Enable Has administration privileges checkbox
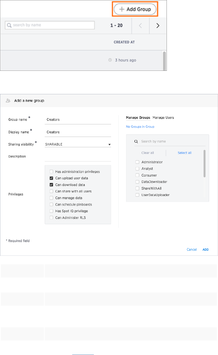The height and width of the screenshot is (355, 218). [x=51, y=172]
